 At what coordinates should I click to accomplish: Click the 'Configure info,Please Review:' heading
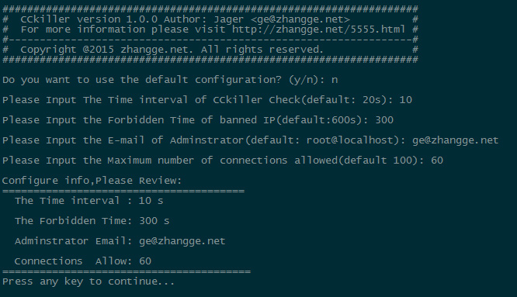[92, 181]
